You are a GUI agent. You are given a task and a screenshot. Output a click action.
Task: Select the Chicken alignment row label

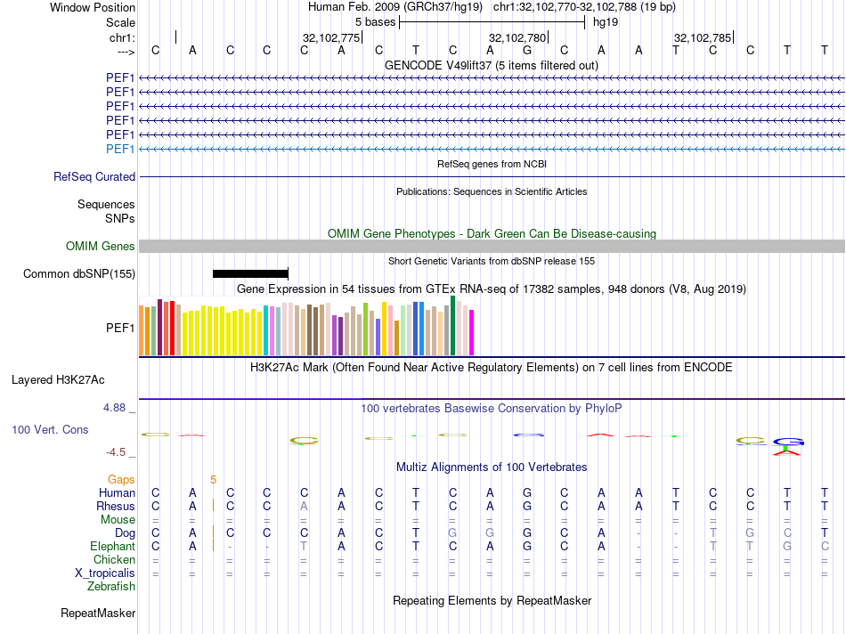click(x=114, y=559)
